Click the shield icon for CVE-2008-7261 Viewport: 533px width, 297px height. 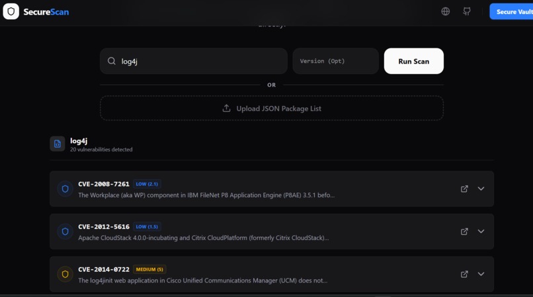(x=65, y=189)
